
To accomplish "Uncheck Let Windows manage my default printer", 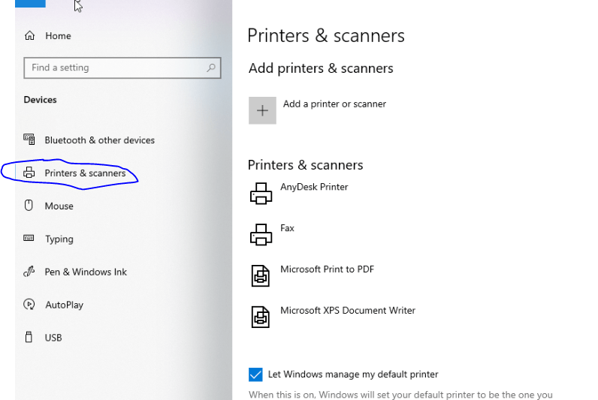I will (x=255, y=374).
